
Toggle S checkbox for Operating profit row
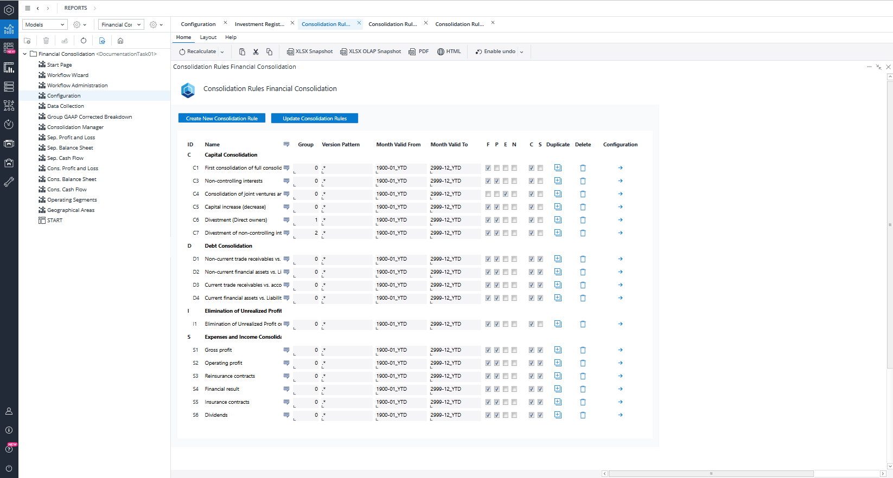[540, 363]
